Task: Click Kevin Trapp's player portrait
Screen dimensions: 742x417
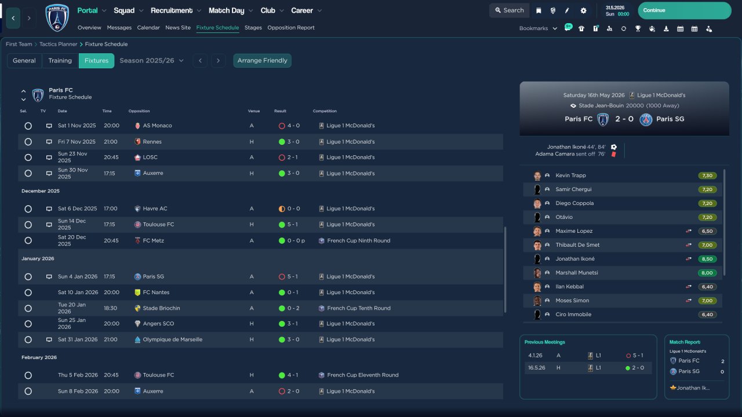Action: pyautogui.click(x=537, y=175)
